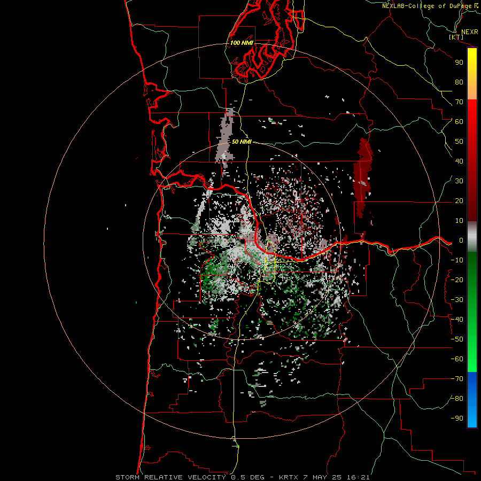Click the 40 value on velocity scale
481x481 pixels.
coord(459,161)
